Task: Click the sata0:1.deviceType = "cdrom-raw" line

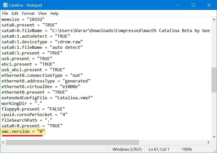Action: pyautogui.click(x=42, y=42)
